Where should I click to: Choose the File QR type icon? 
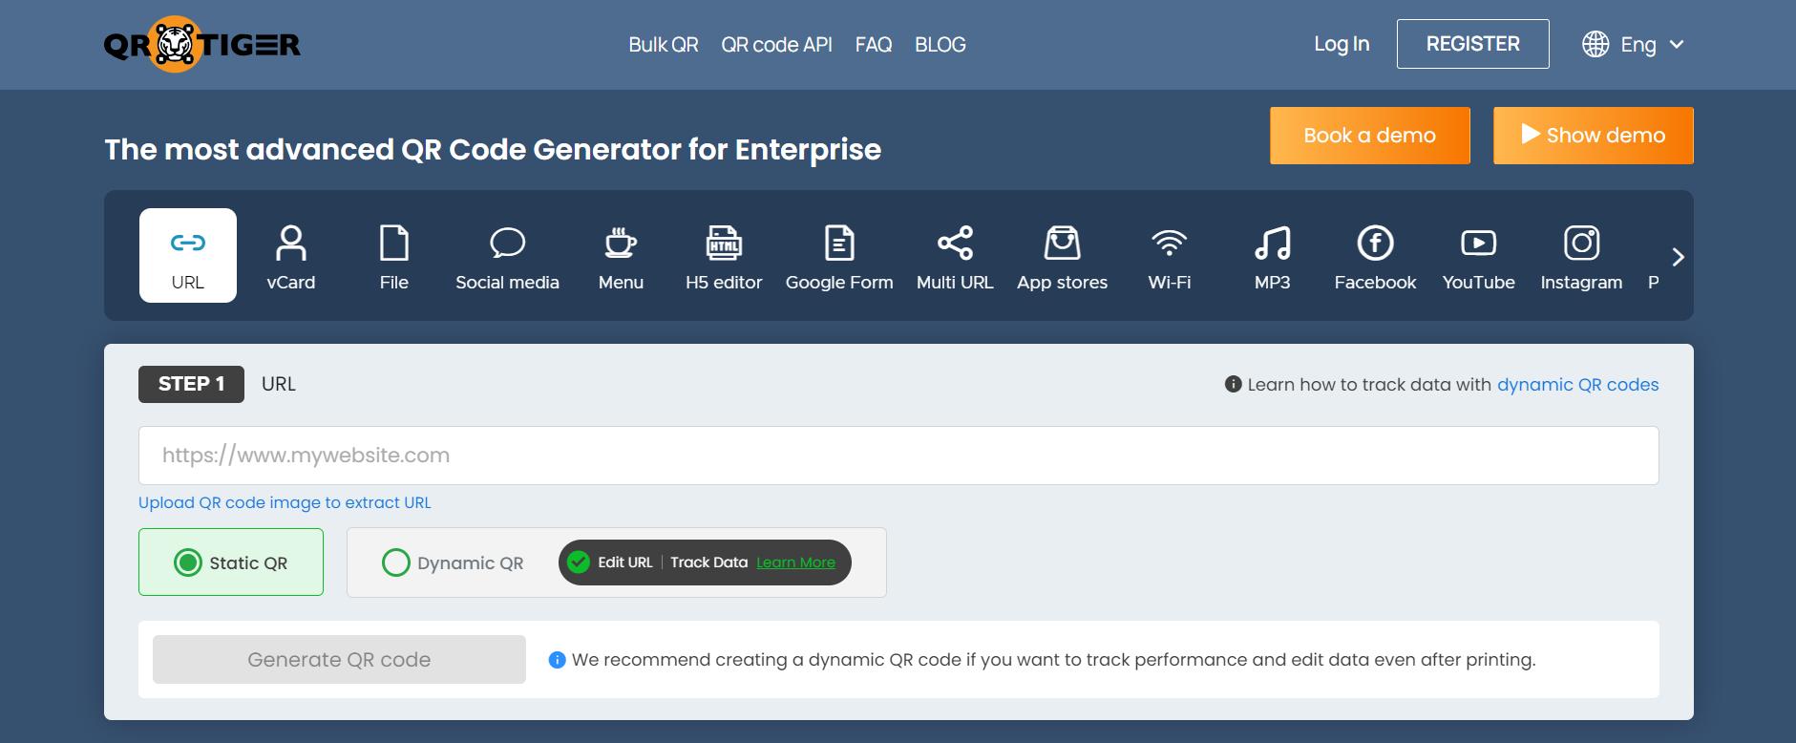click(x=393, y=244)
